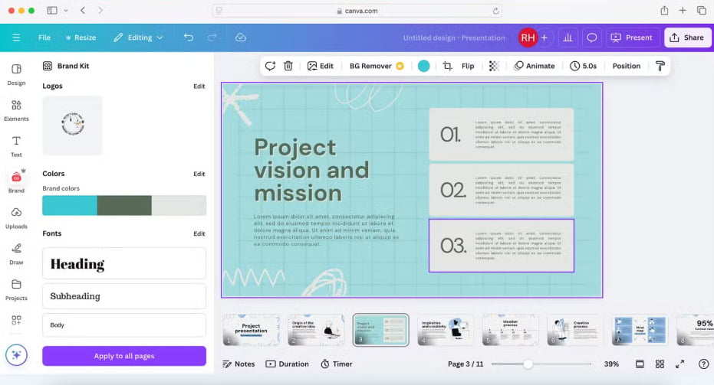Open the Draw tool panel
Viewport: 714px width, 385px height.
(x=16, y=254)
